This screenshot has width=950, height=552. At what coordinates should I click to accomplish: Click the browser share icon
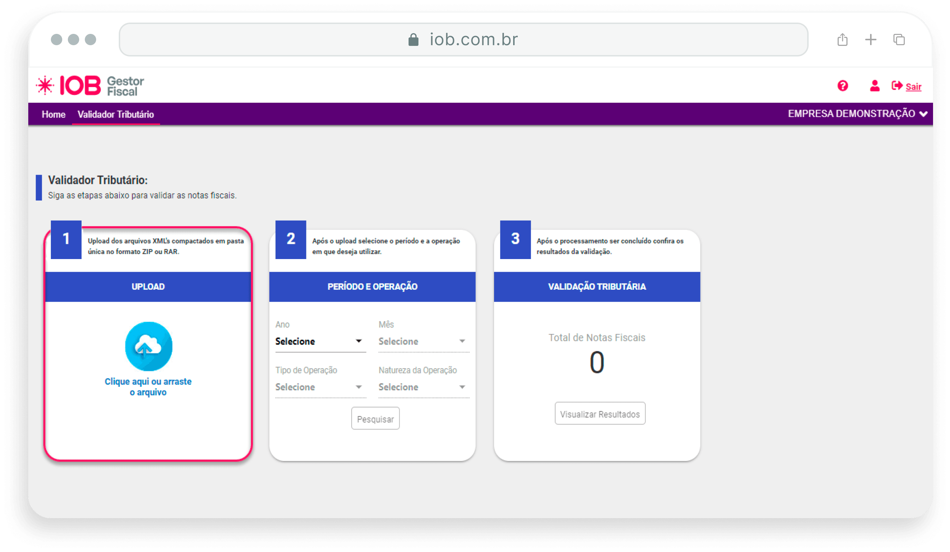point(842,40)
